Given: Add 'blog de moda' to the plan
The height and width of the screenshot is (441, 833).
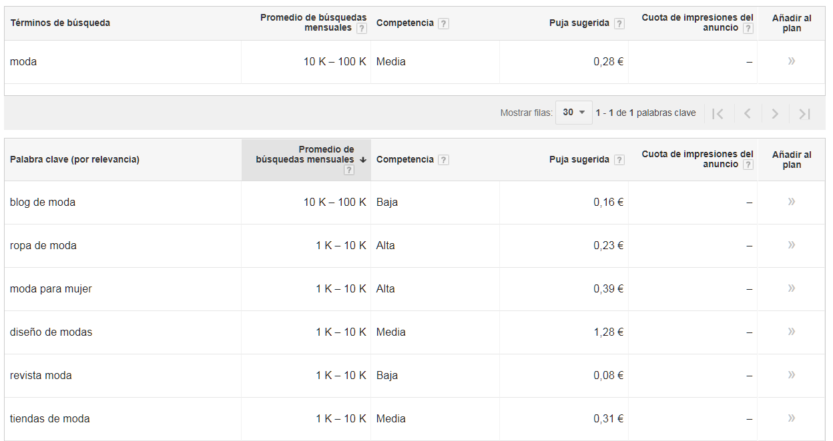Looking at the screenshot, I should tap(791, 202).
